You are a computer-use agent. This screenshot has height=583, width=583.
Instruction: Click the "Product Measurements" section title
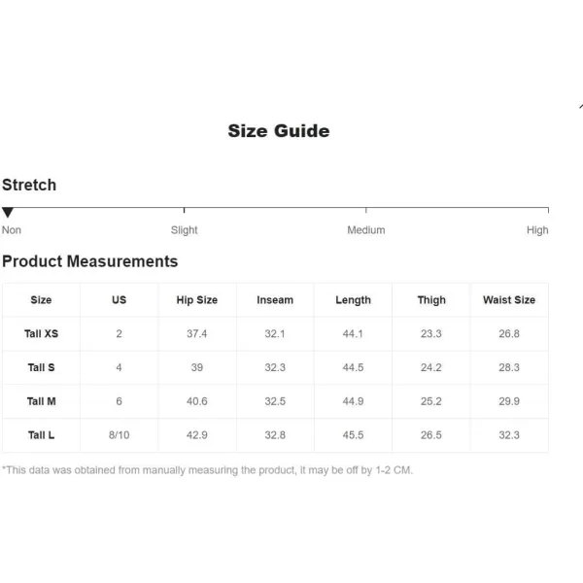[x=90, y=261]
